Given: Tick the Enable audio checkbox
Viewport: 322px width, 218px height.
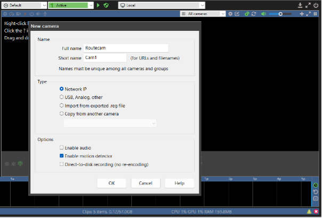Looking at the screenshot, I should [61, 147].
